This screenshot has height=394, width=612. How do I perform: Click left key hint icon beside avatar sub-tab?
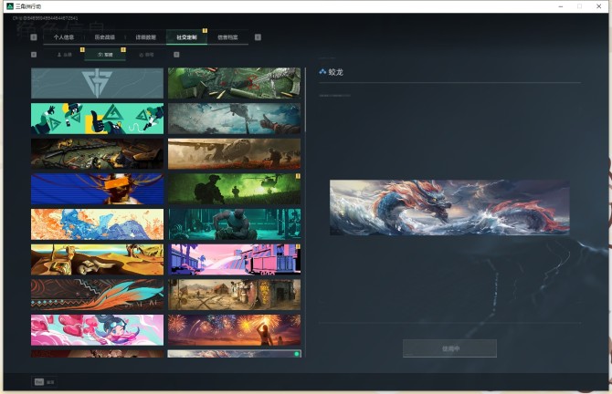tap(34, 55)
